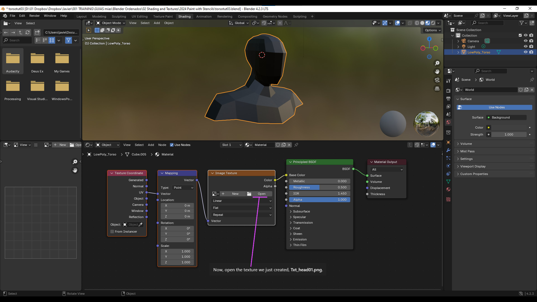
Task: Open the View Layer properties tab
Action: click(x=448, y=106)
